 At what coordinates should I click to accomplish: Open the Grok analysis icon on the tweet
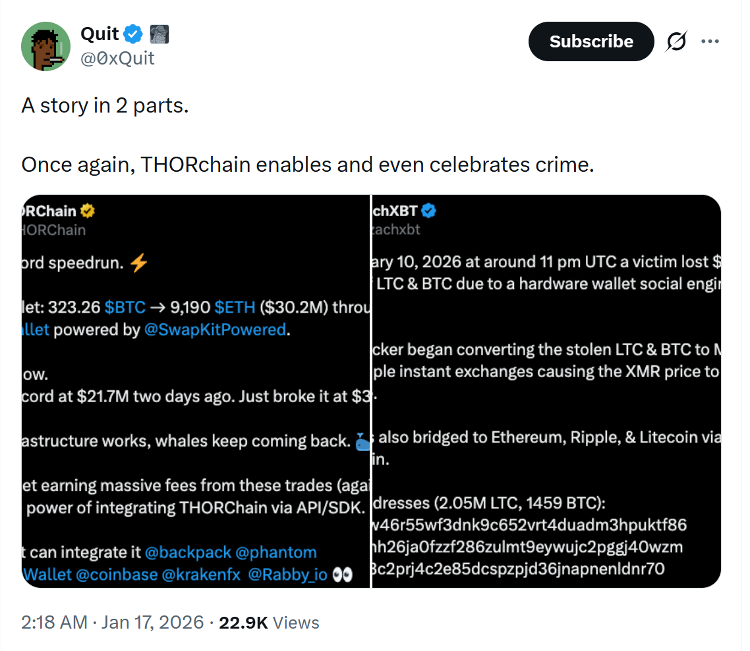[676, 40]
